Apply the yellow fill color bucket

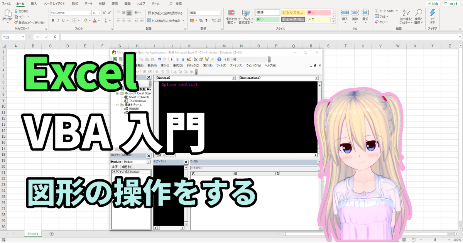85,20
